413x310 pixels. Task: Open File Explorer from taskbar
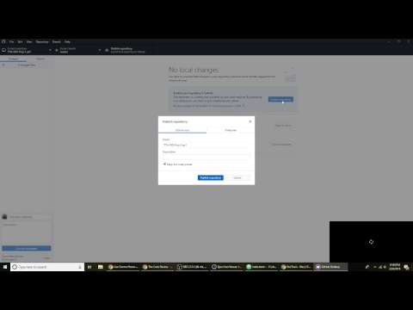click(x=100, y=267)
